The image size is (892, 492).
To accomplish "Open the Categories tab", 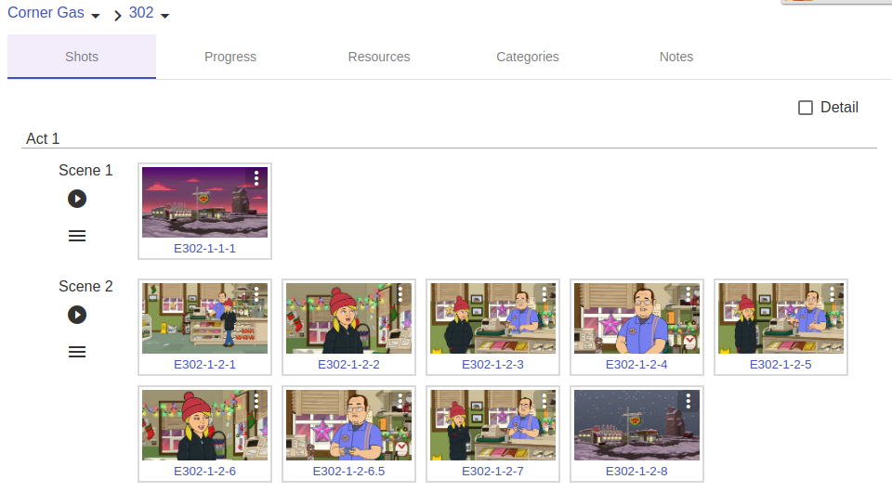I will click(x=528, y=57).
